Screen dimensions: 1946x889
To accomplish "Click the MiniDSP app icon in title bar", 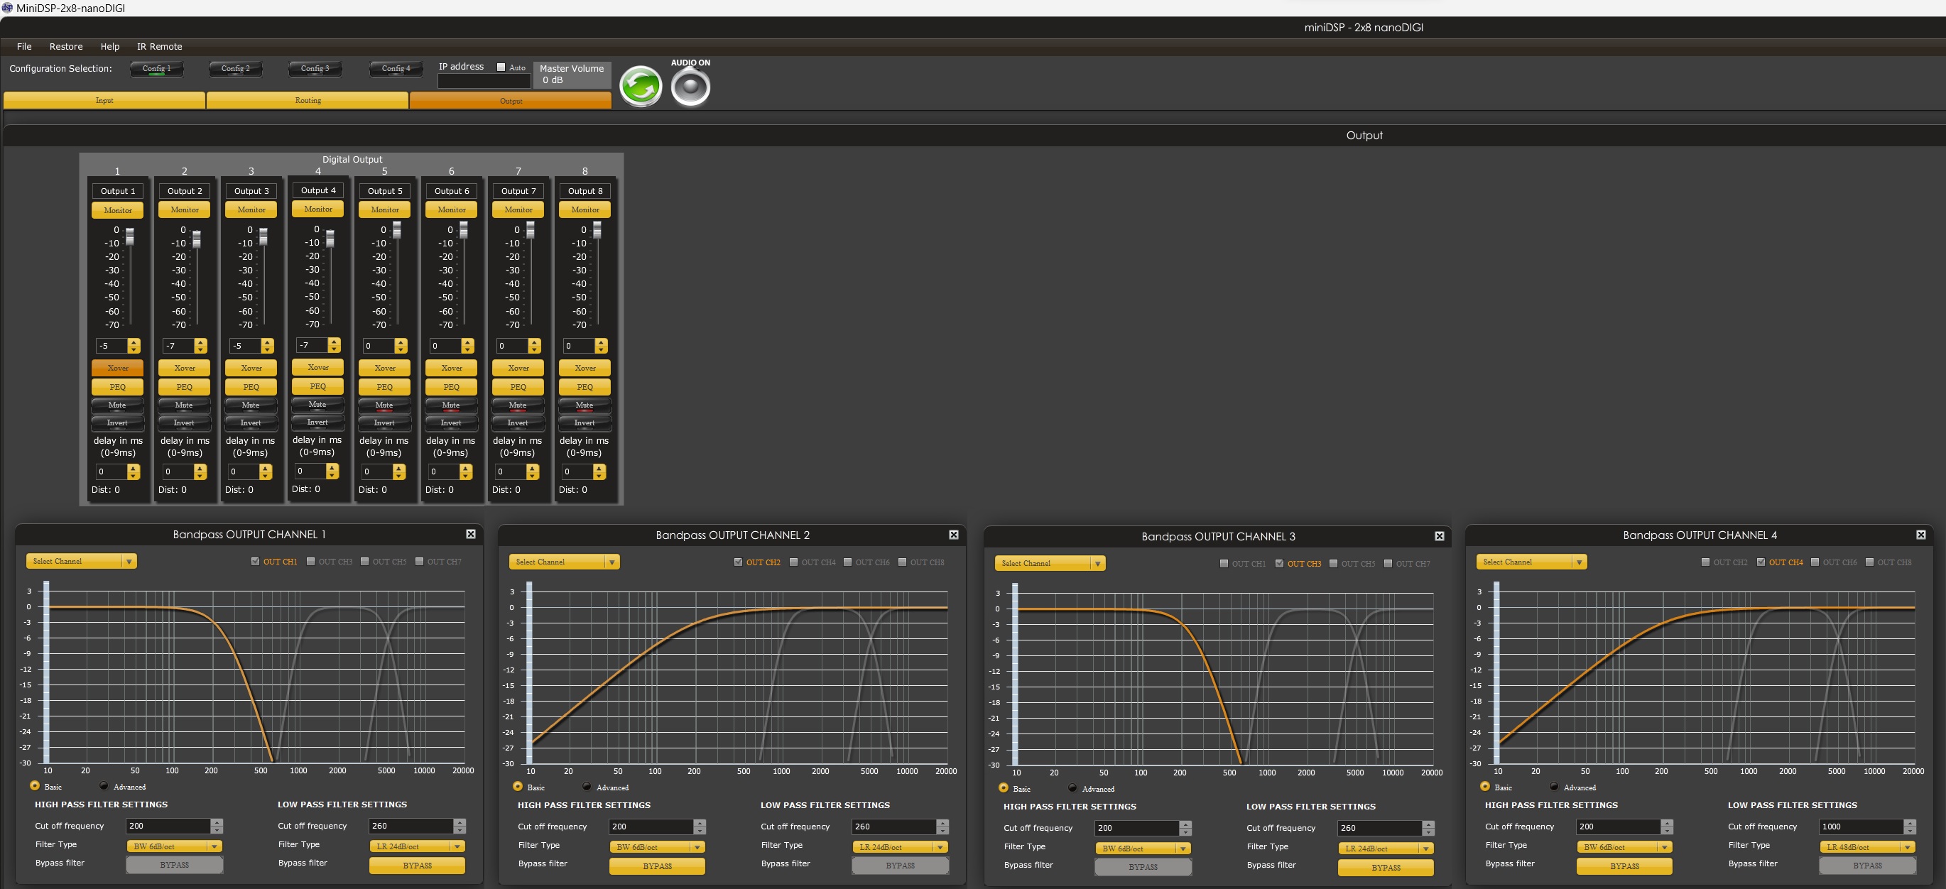I will [x=8, y=8].
